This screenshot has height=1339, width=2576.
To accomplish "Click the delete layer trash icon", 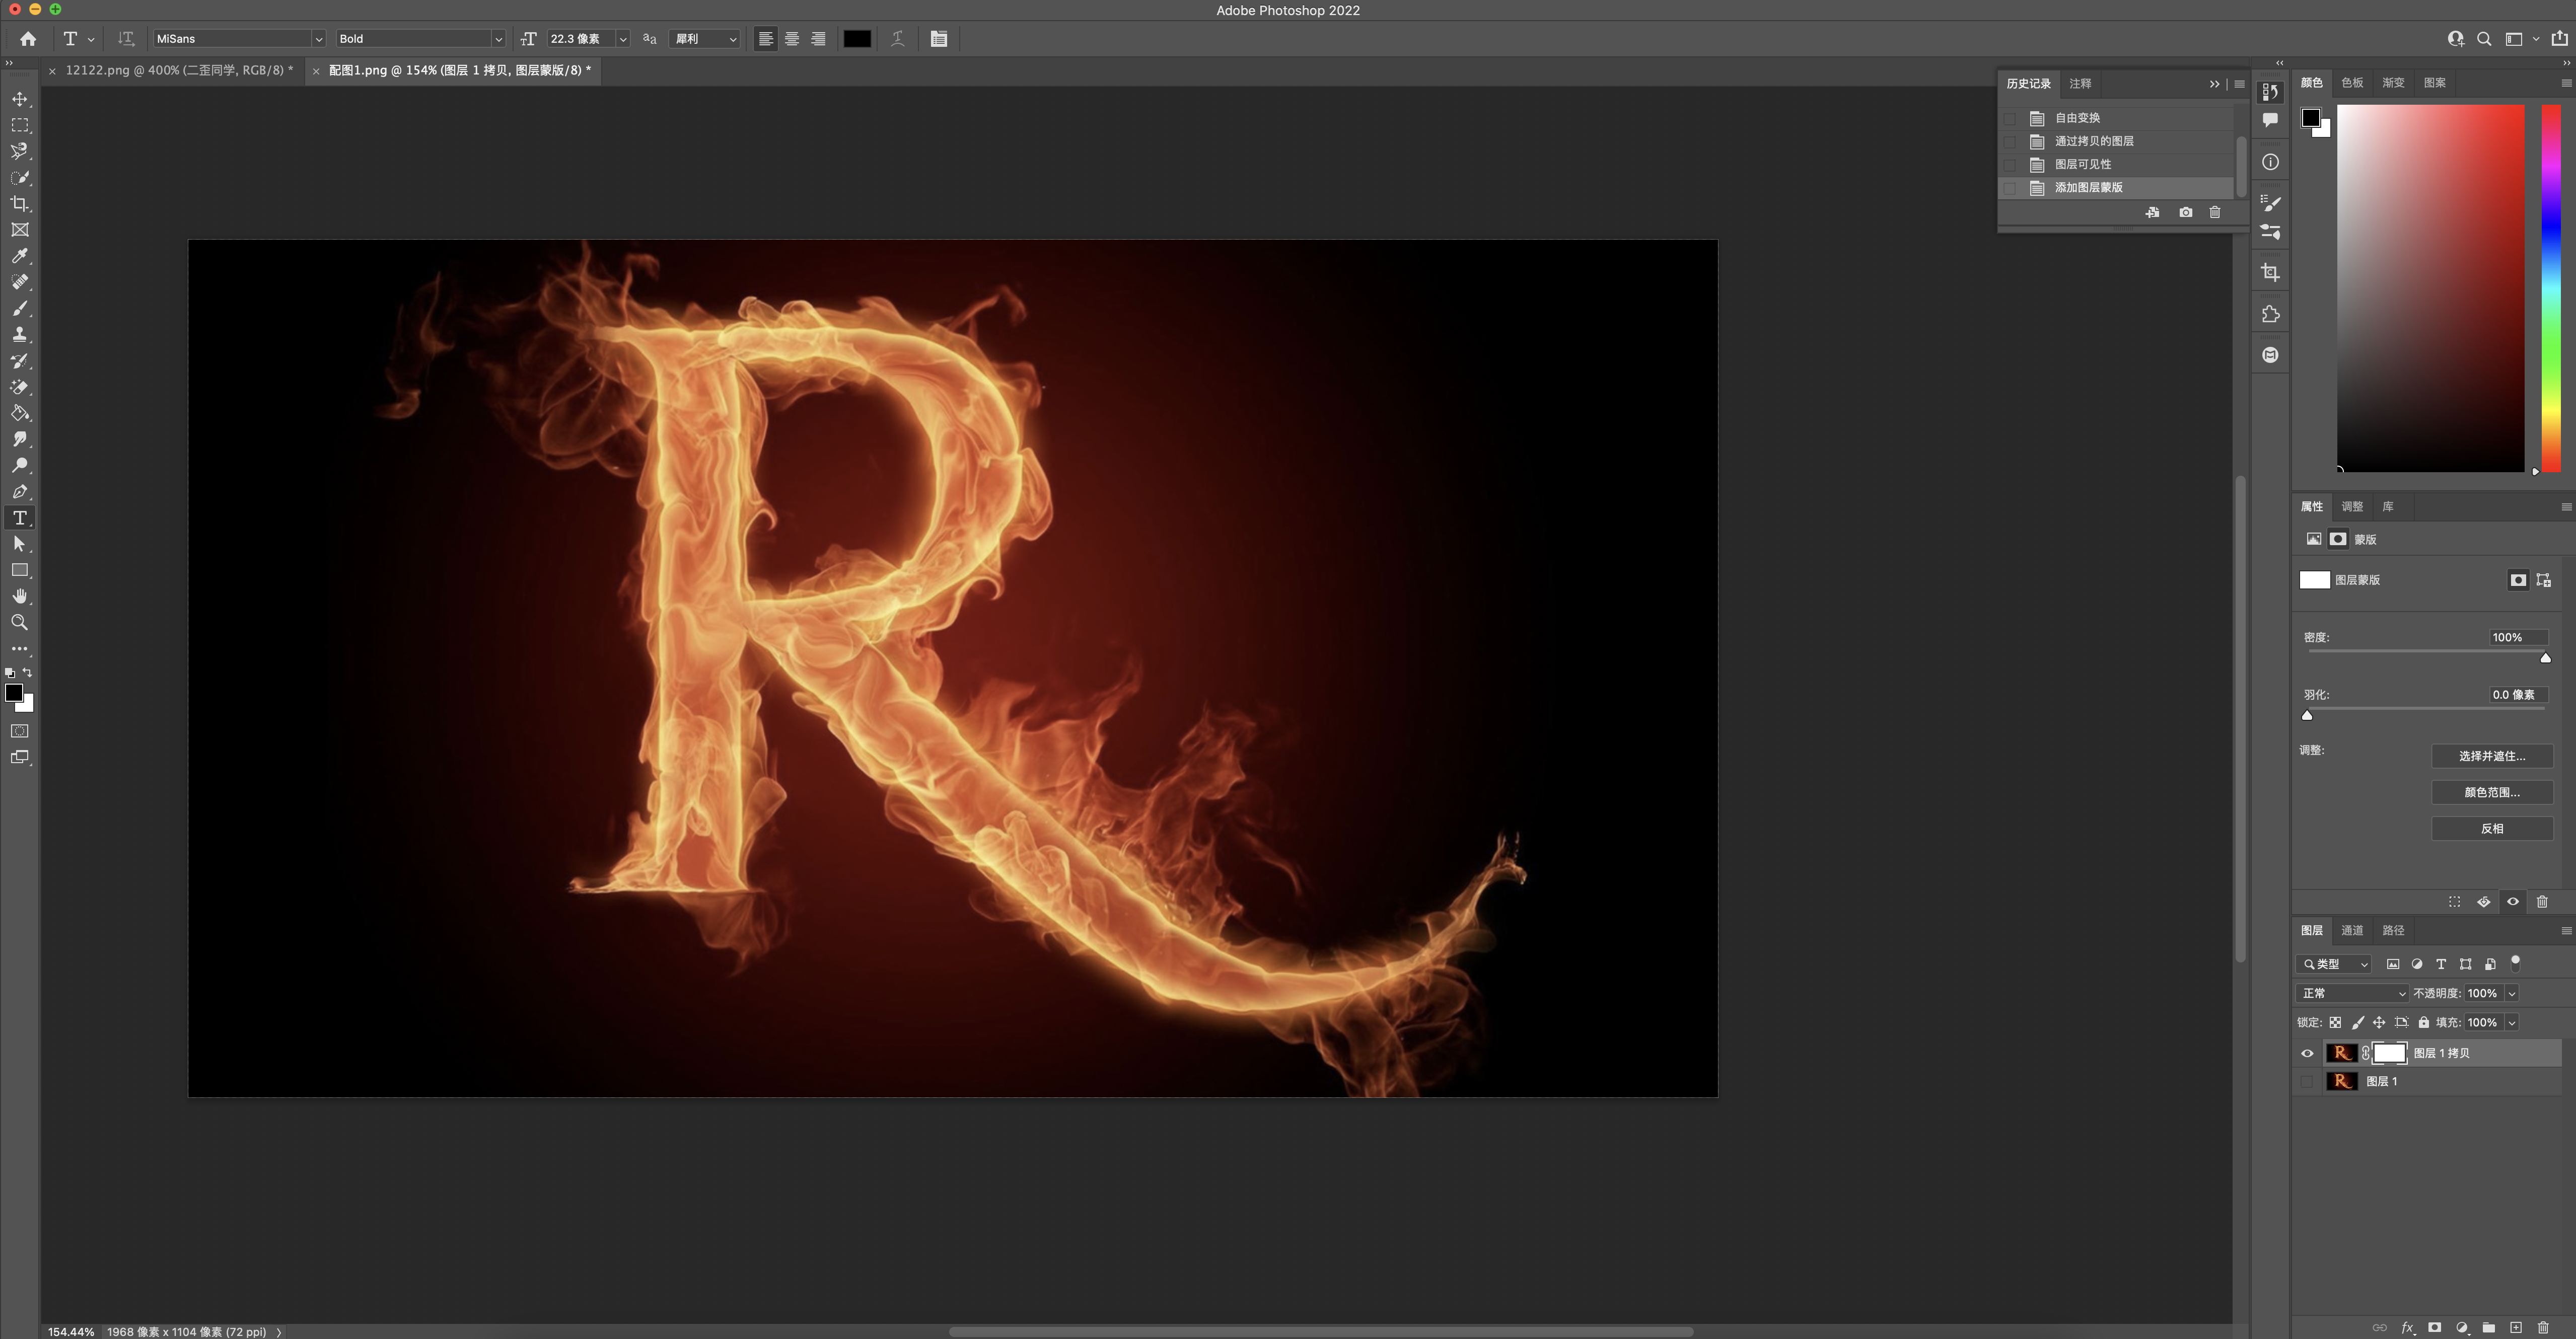I will pyautogui.click(x=2542, y=1327).
